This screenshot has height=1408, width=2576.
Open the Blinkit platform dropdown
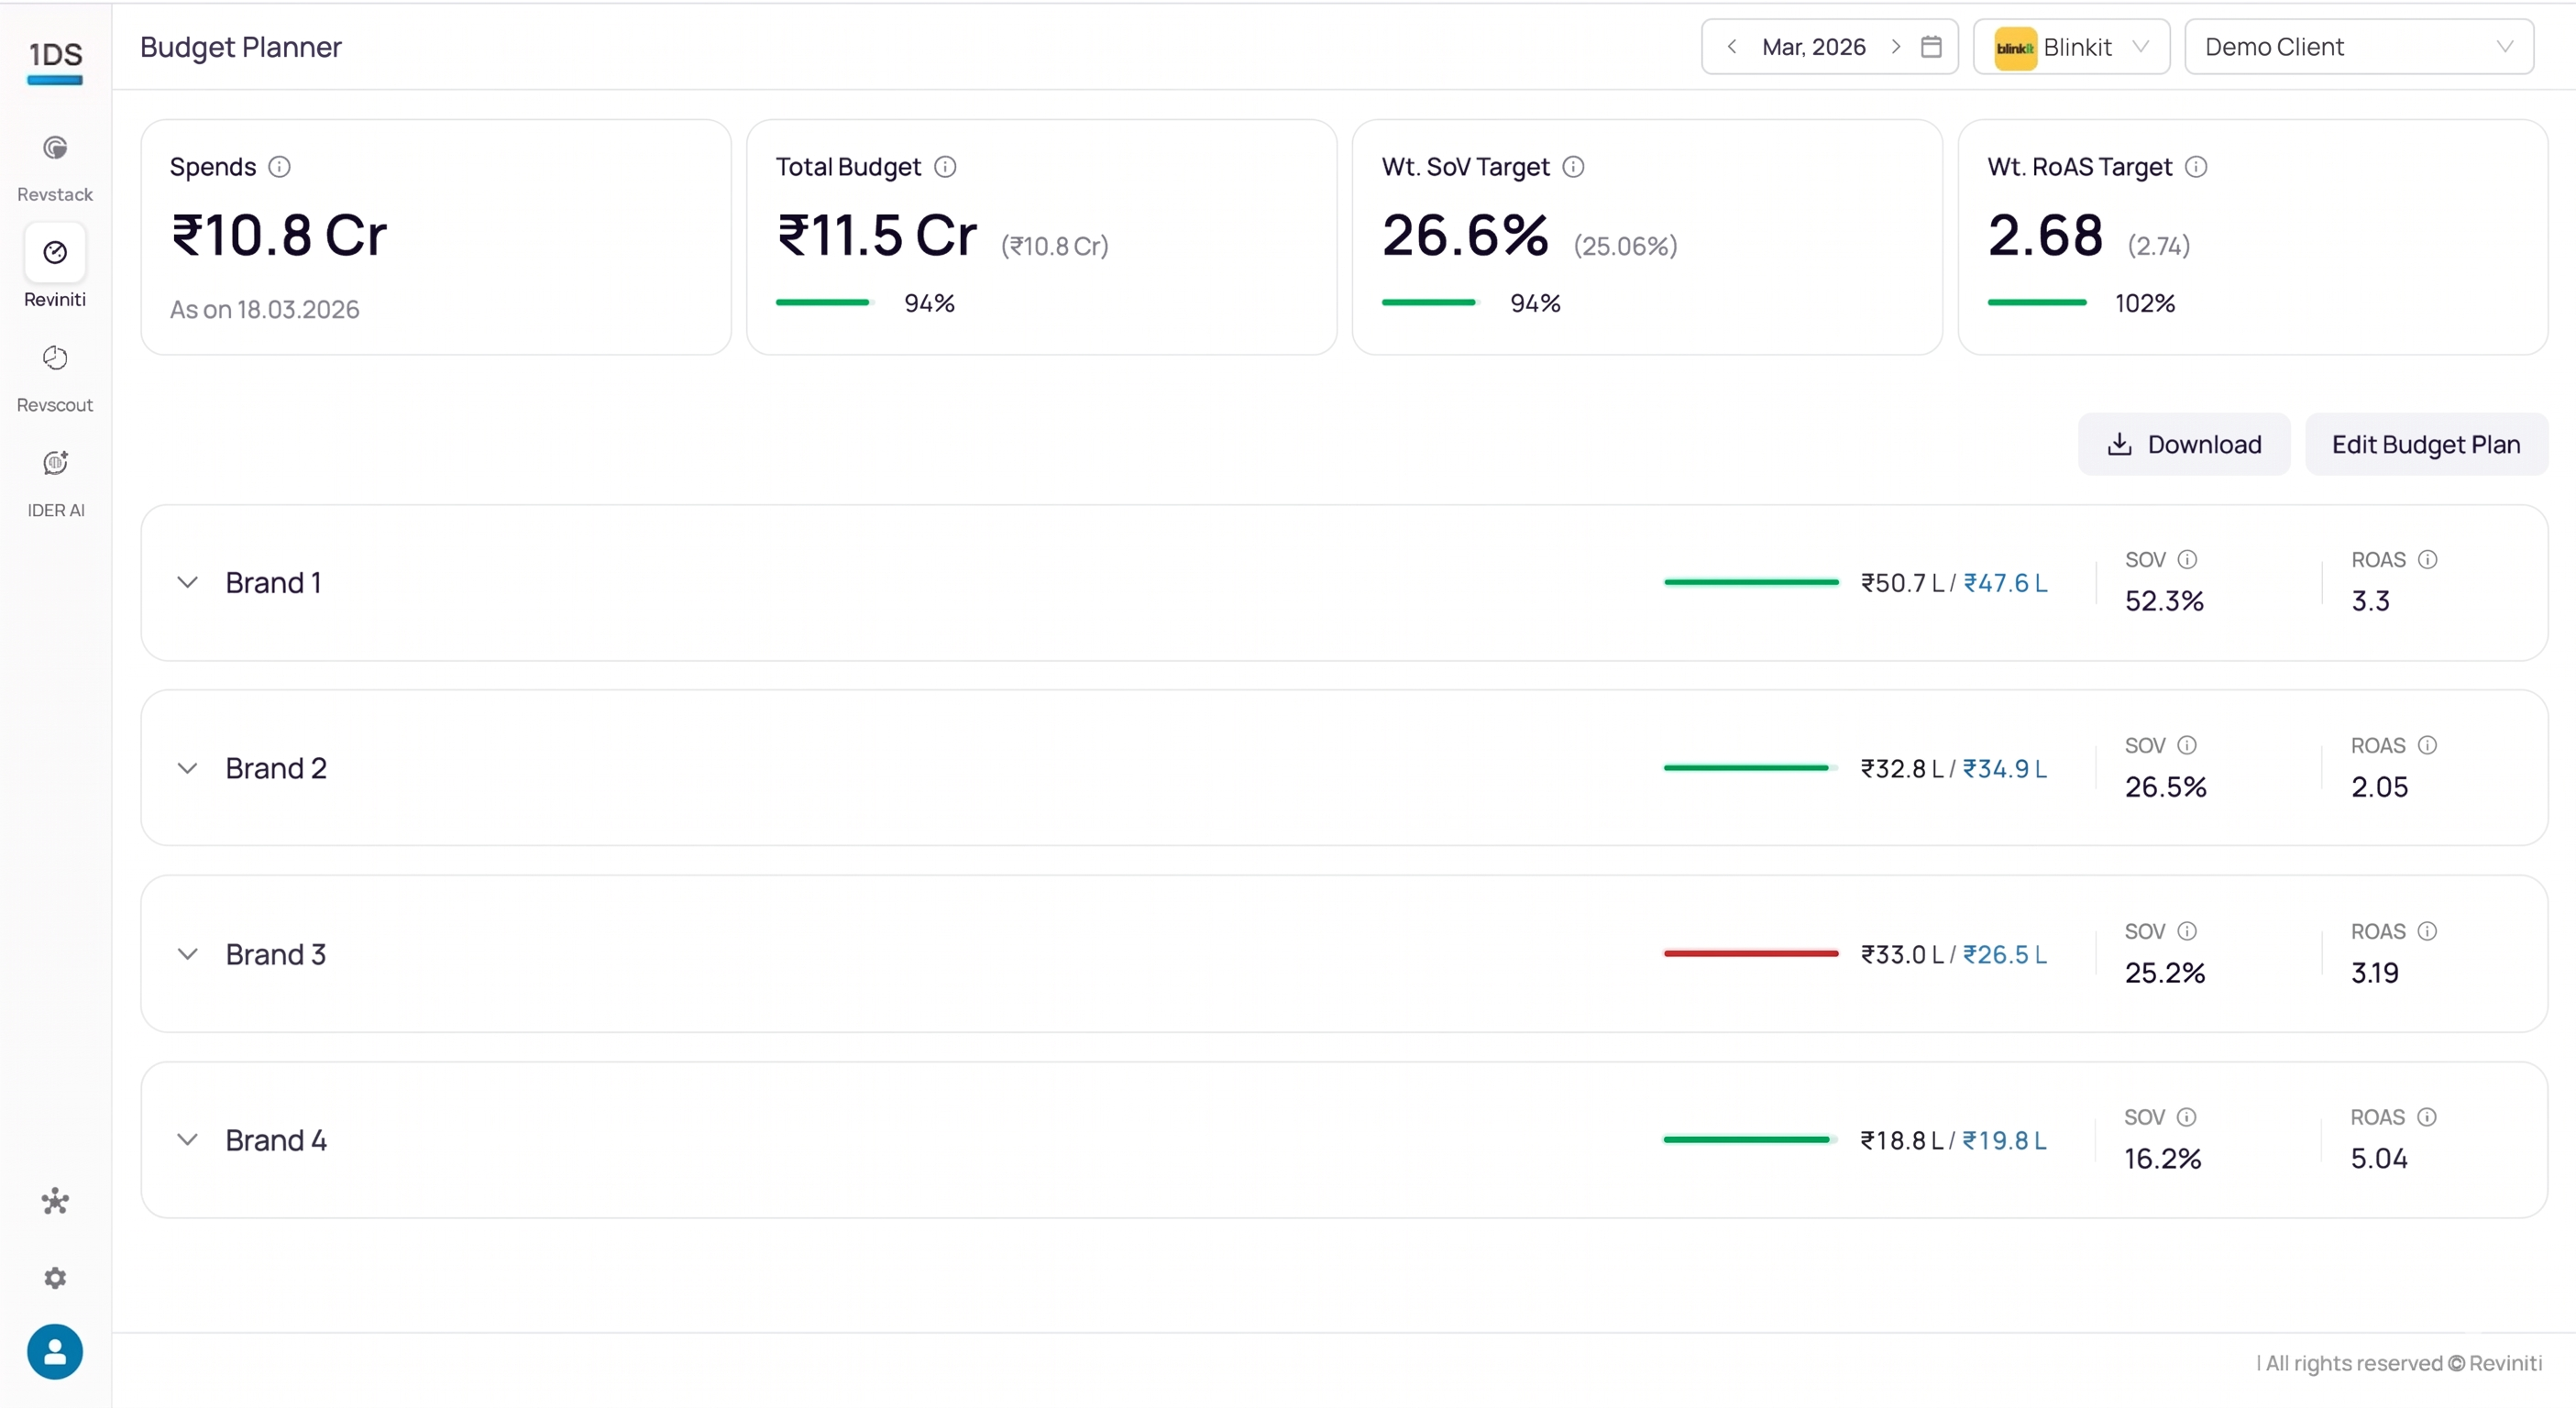point(2071,47)
